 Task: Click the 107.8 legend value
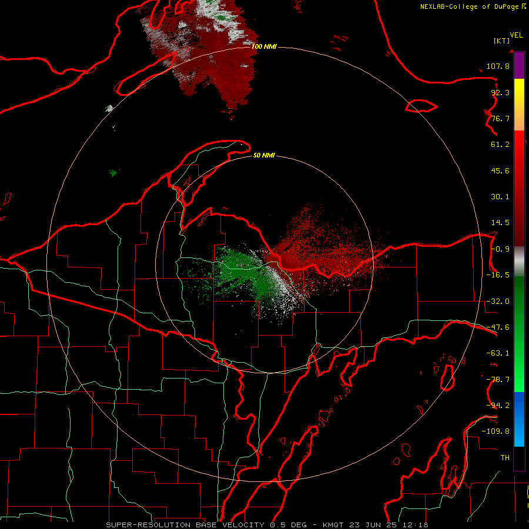click(498, 66)
